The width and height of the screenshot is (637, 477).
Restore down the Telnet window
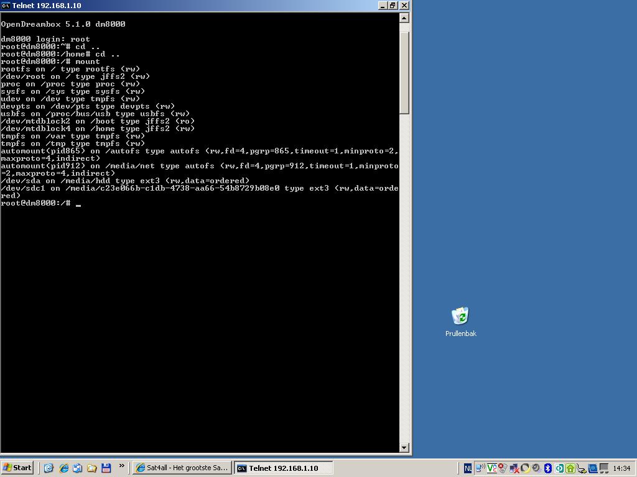[x=393, y=5]
